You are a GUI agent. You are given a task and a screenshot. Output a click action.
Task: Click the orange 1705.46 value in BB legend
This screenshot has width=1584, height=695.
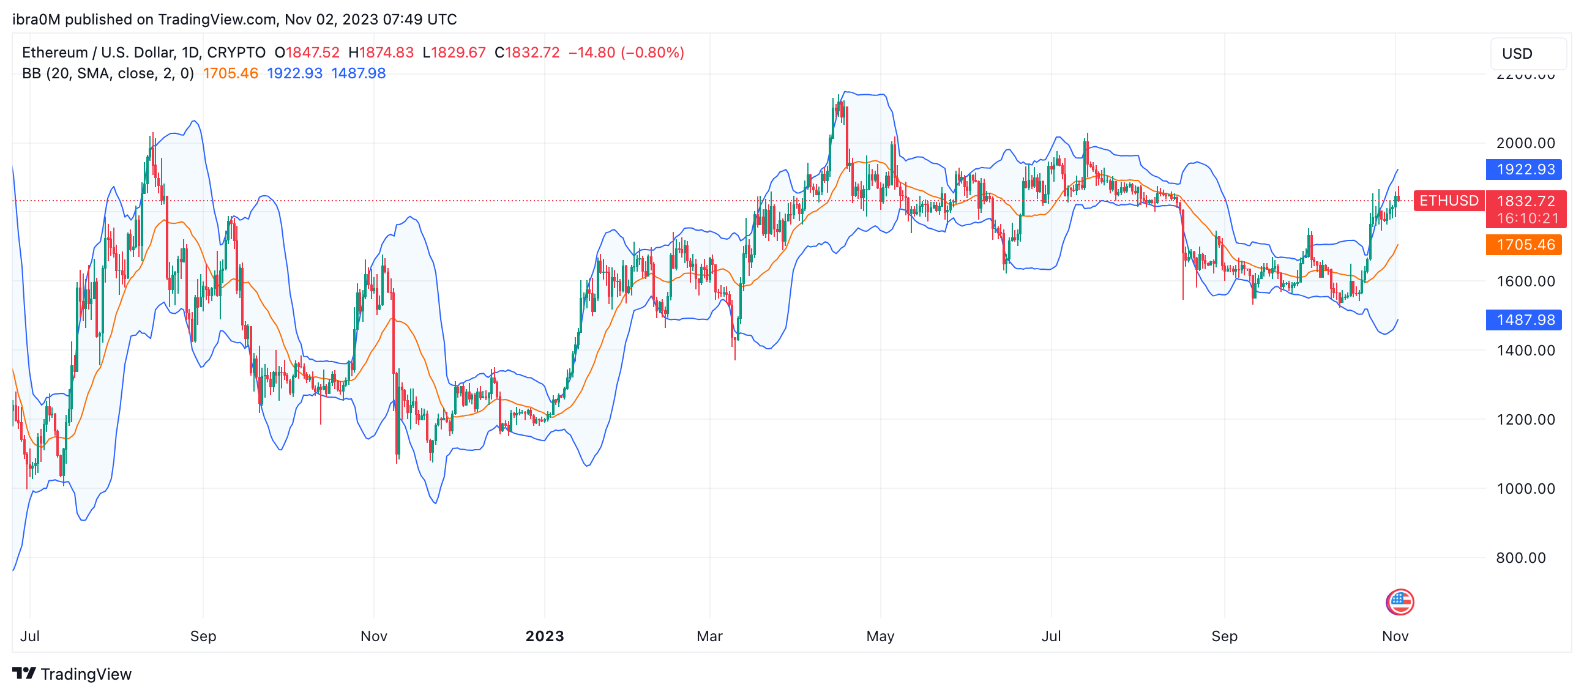(x=231, y=74)
